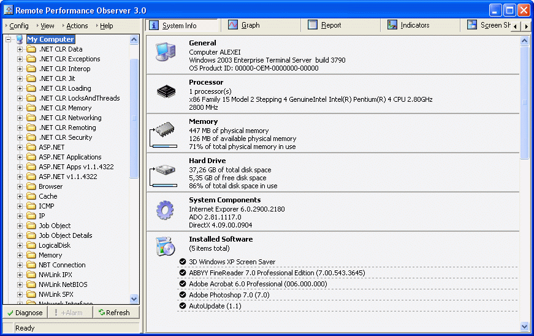Click the Diagnose button
The height and width of the screenshot is (336, 534).
[25, 313]
